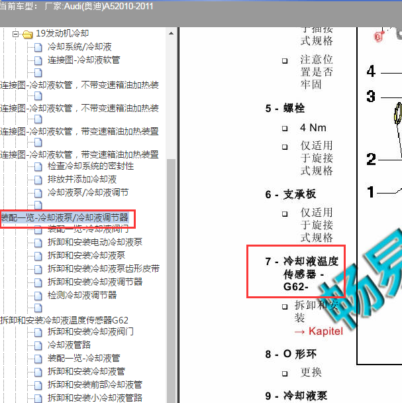Click diagram callout number 3
402x403 pixels.
[x=371, y=96]
